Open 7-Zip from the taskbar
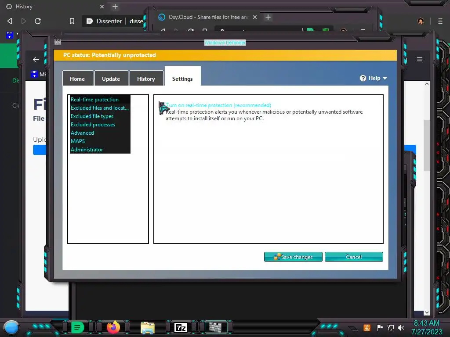 tap(181, 327)
